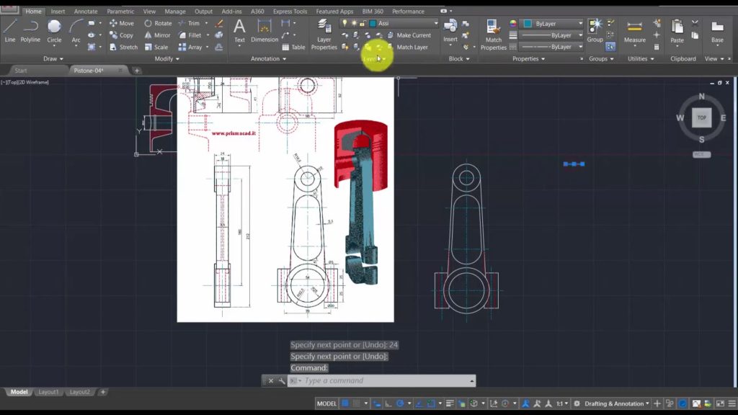Toggle snap mode in status bar
This screenshot has width=738, height=415.
[x=356, y=403]
